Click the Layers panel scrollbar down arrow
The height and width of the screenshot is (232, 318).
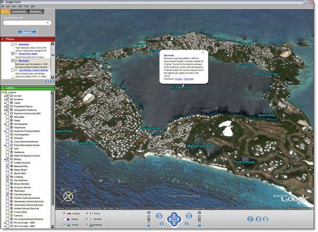click(x=52, y=227)
